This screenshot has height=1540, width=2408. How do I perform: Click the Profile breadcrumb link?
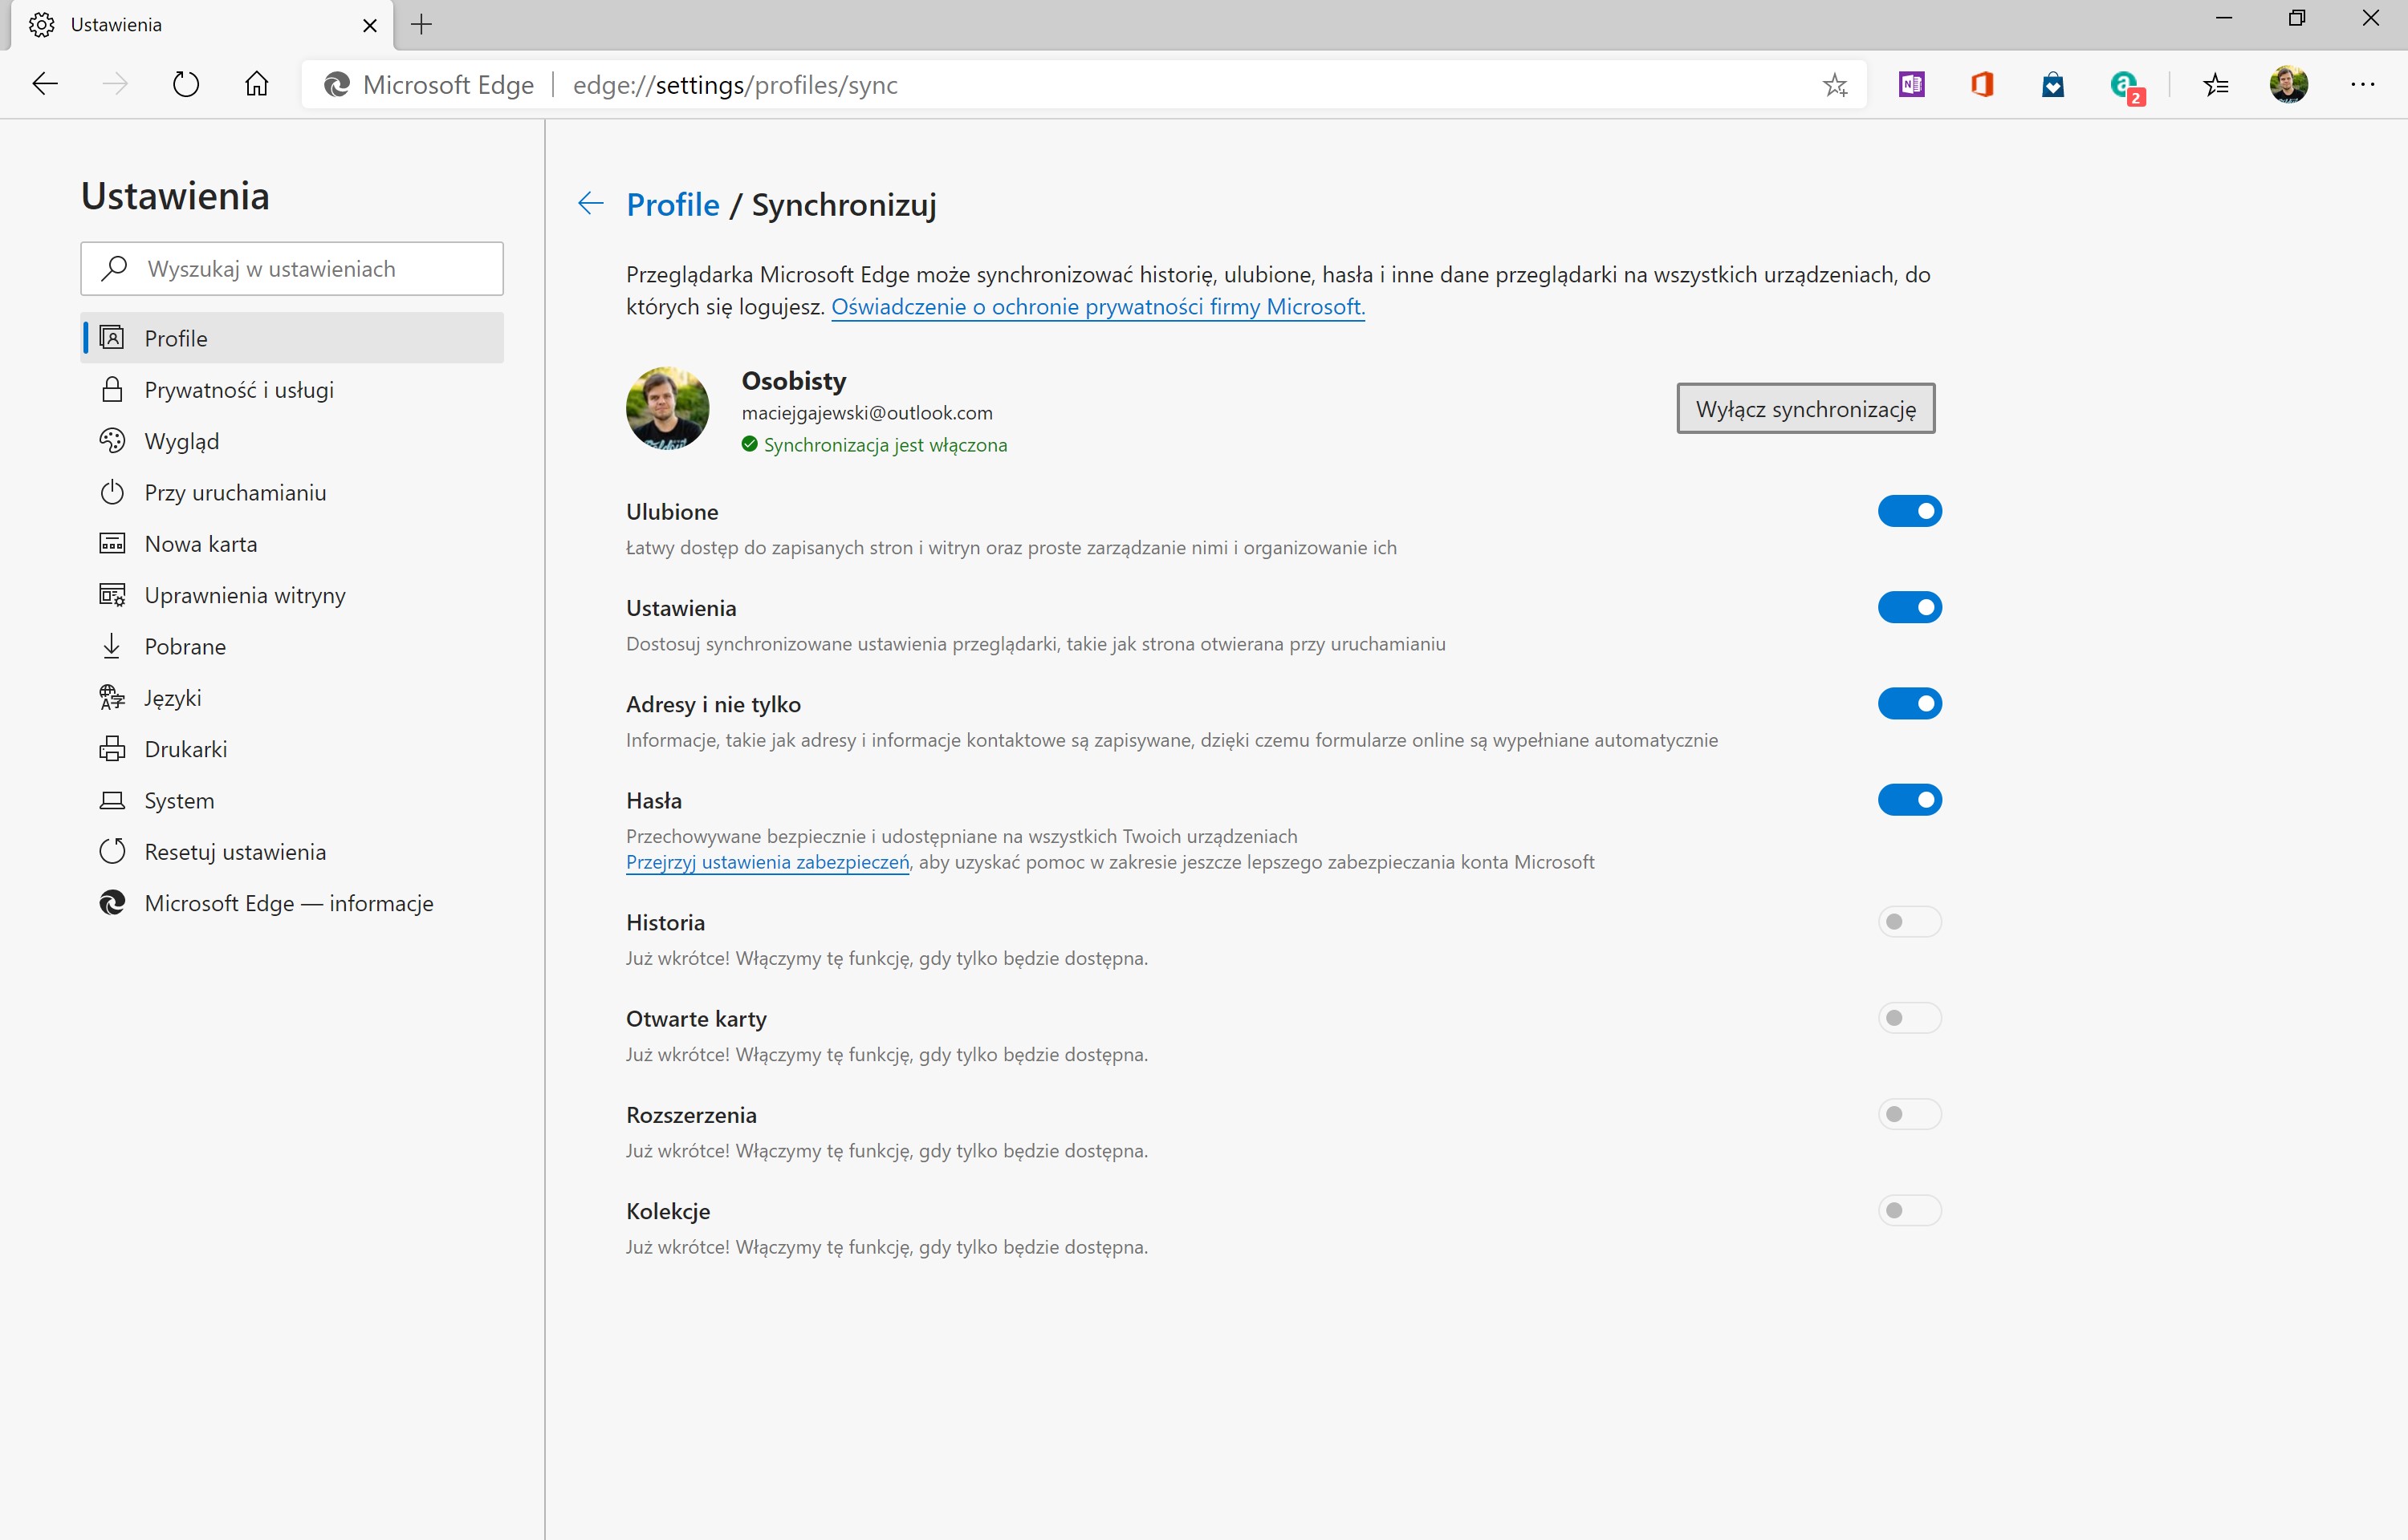[673, 204]
